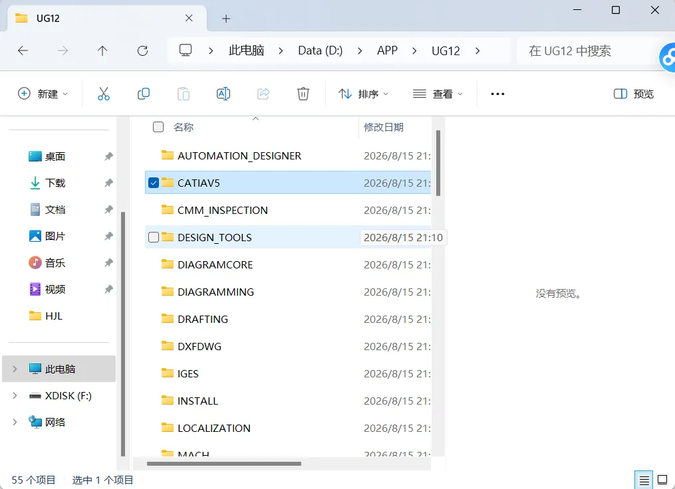The image size is (675, 489).
Task: Expand 此电脑 in the navigation tree
Action: 15,369
